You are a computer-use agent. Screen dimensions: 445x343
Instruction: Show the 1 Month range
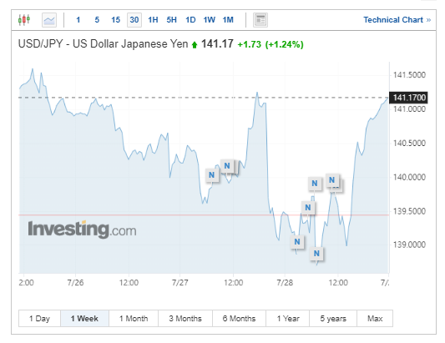[134, 319]
